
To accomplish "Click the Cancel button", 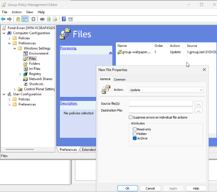I will coord(150,188).
